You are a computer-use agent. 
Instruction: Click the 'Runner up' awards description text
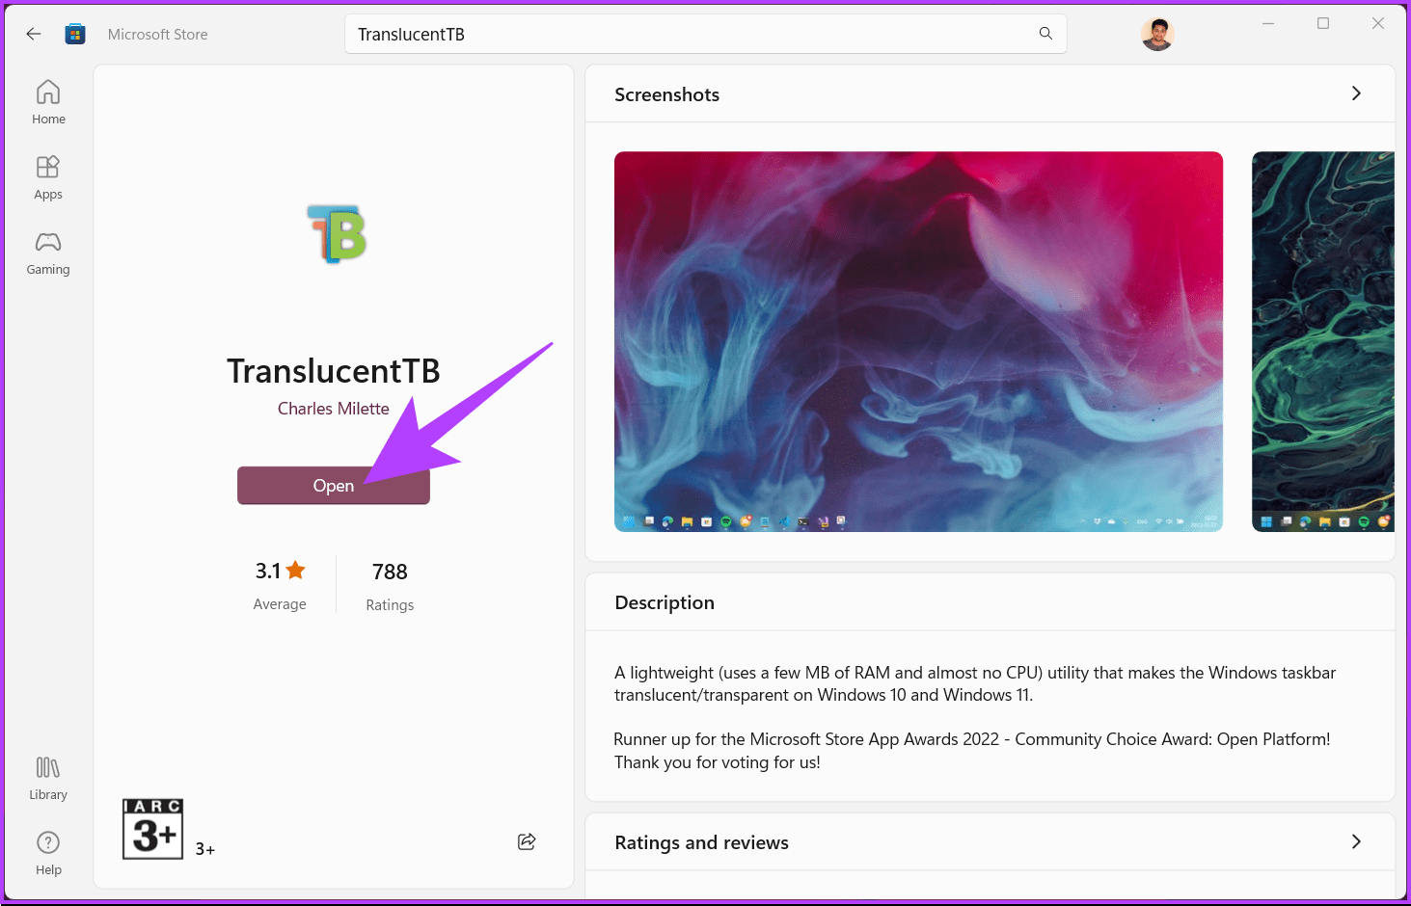[972, 751]
